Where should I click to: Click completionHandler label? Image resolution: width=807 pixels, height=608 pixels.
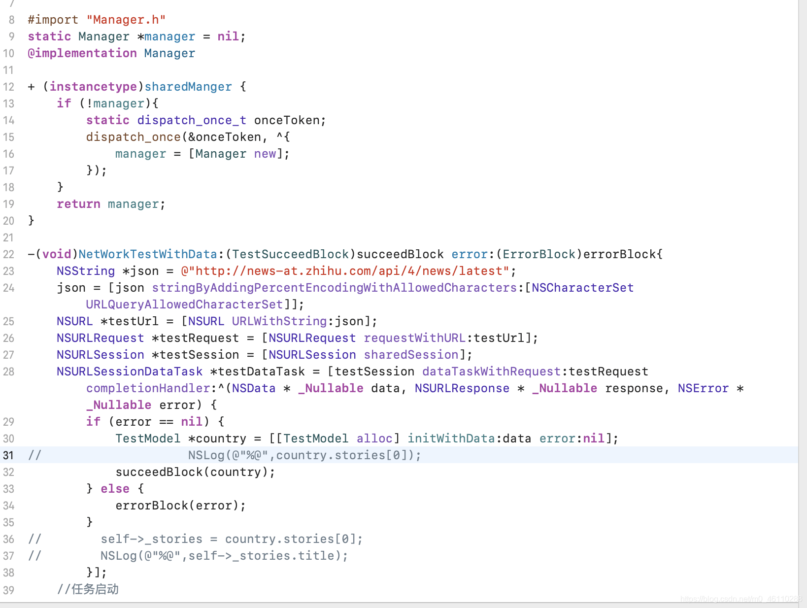(148, 388)
